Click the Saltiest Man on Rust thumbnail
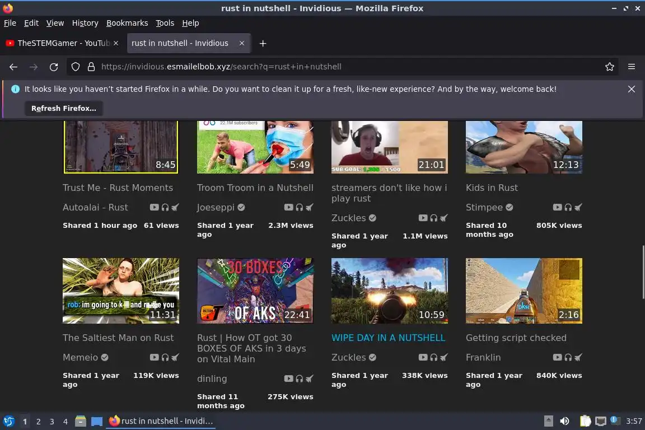 point(120,291)
